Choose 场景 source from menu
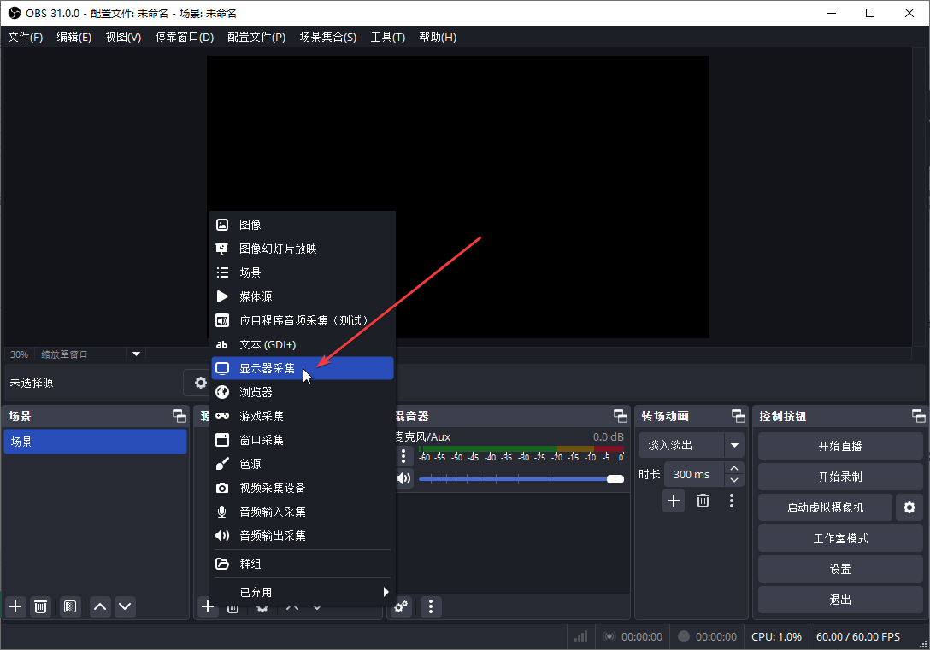 tap(303, 272)
